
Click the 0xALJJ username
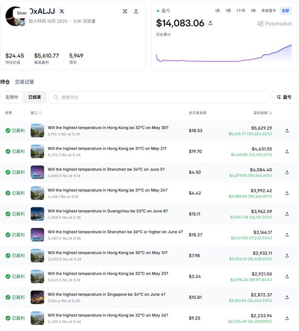42,11
